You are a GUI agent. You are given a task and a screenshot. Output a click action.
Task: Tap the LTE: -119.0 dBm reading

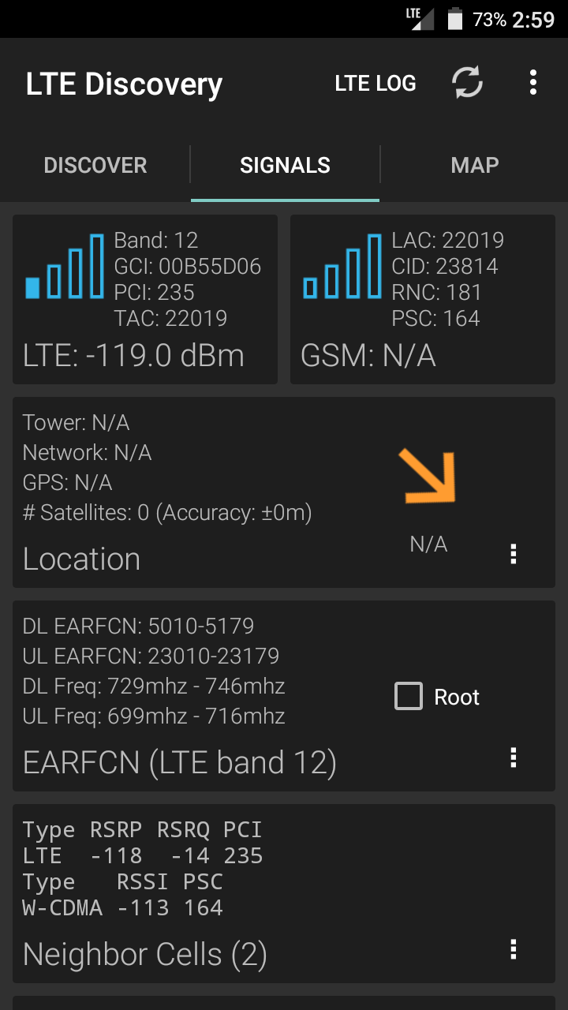(133, 356)
